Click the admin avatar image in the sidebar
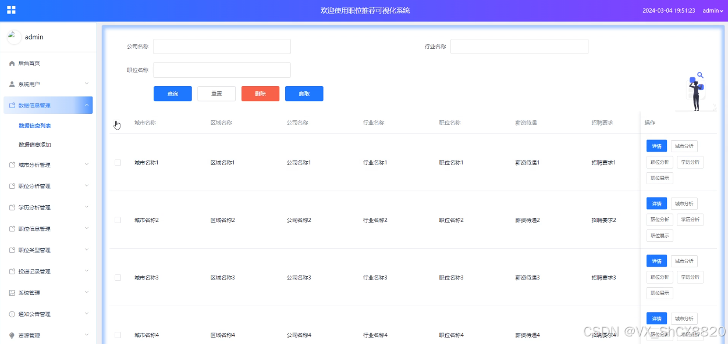 point(14,37)
